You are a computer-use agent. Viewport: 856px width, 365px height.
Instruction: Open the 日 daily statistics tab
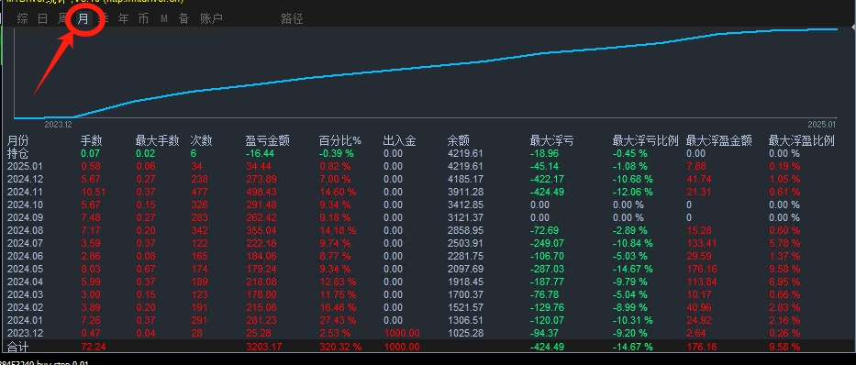click(x=42, y=19)
